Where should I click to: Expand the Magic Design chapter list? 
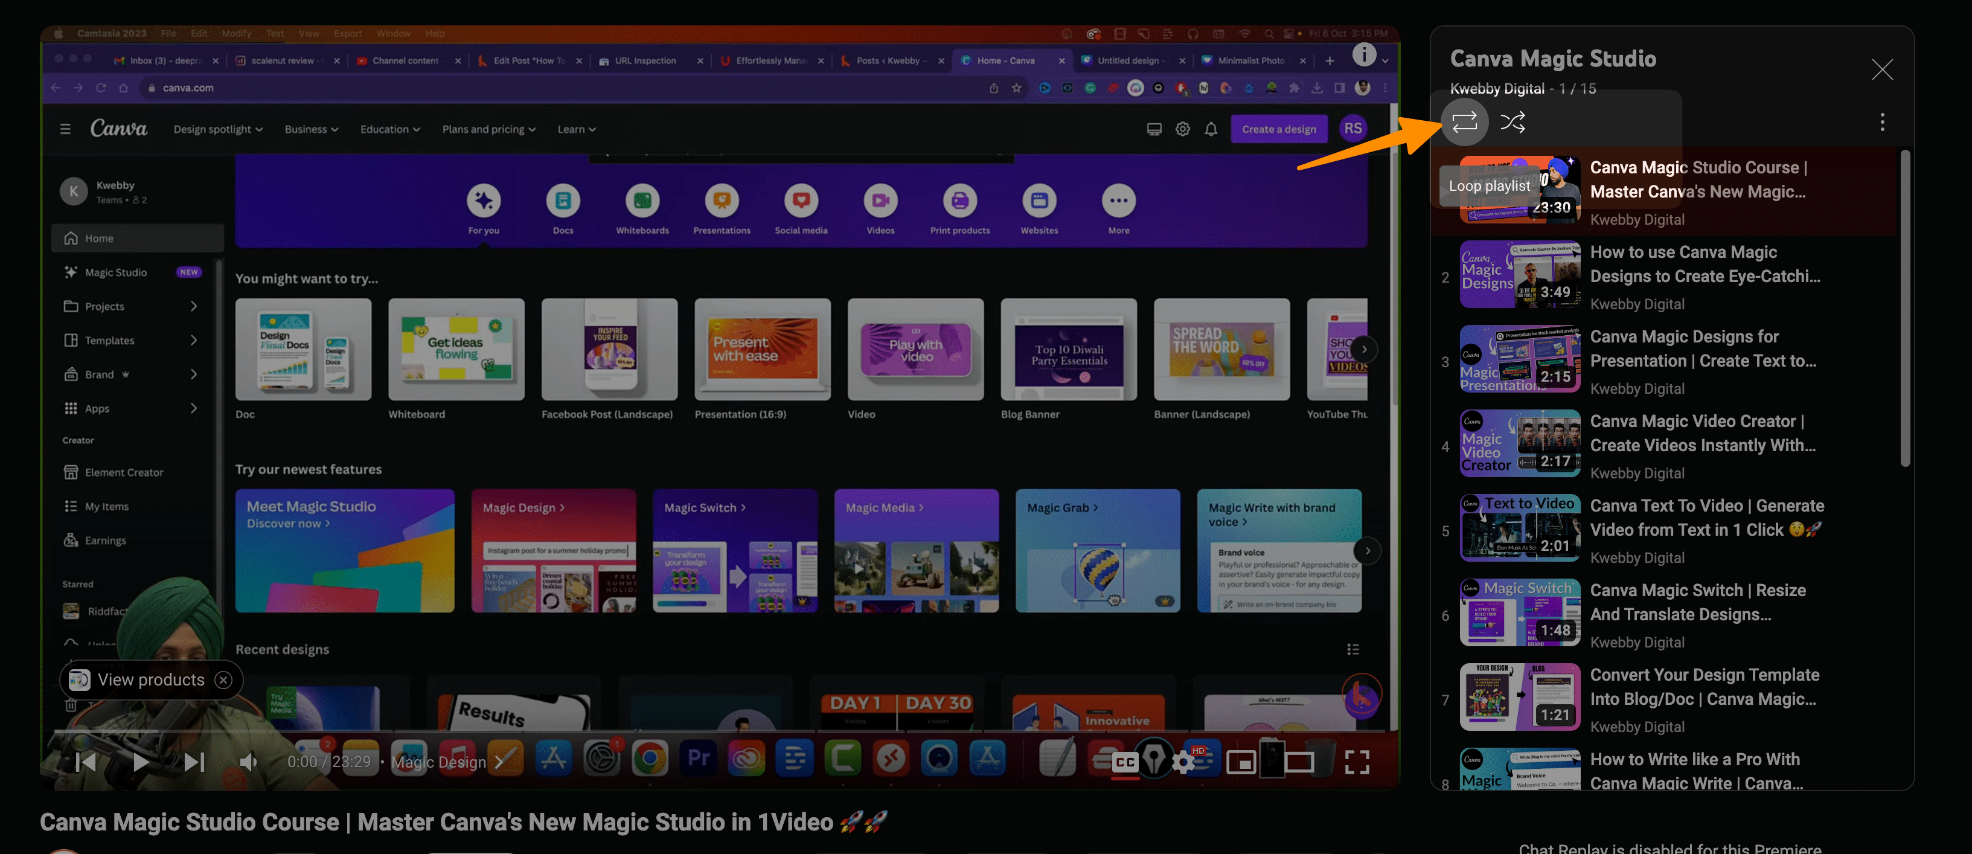pyautogui.click(x=448, y=762)
